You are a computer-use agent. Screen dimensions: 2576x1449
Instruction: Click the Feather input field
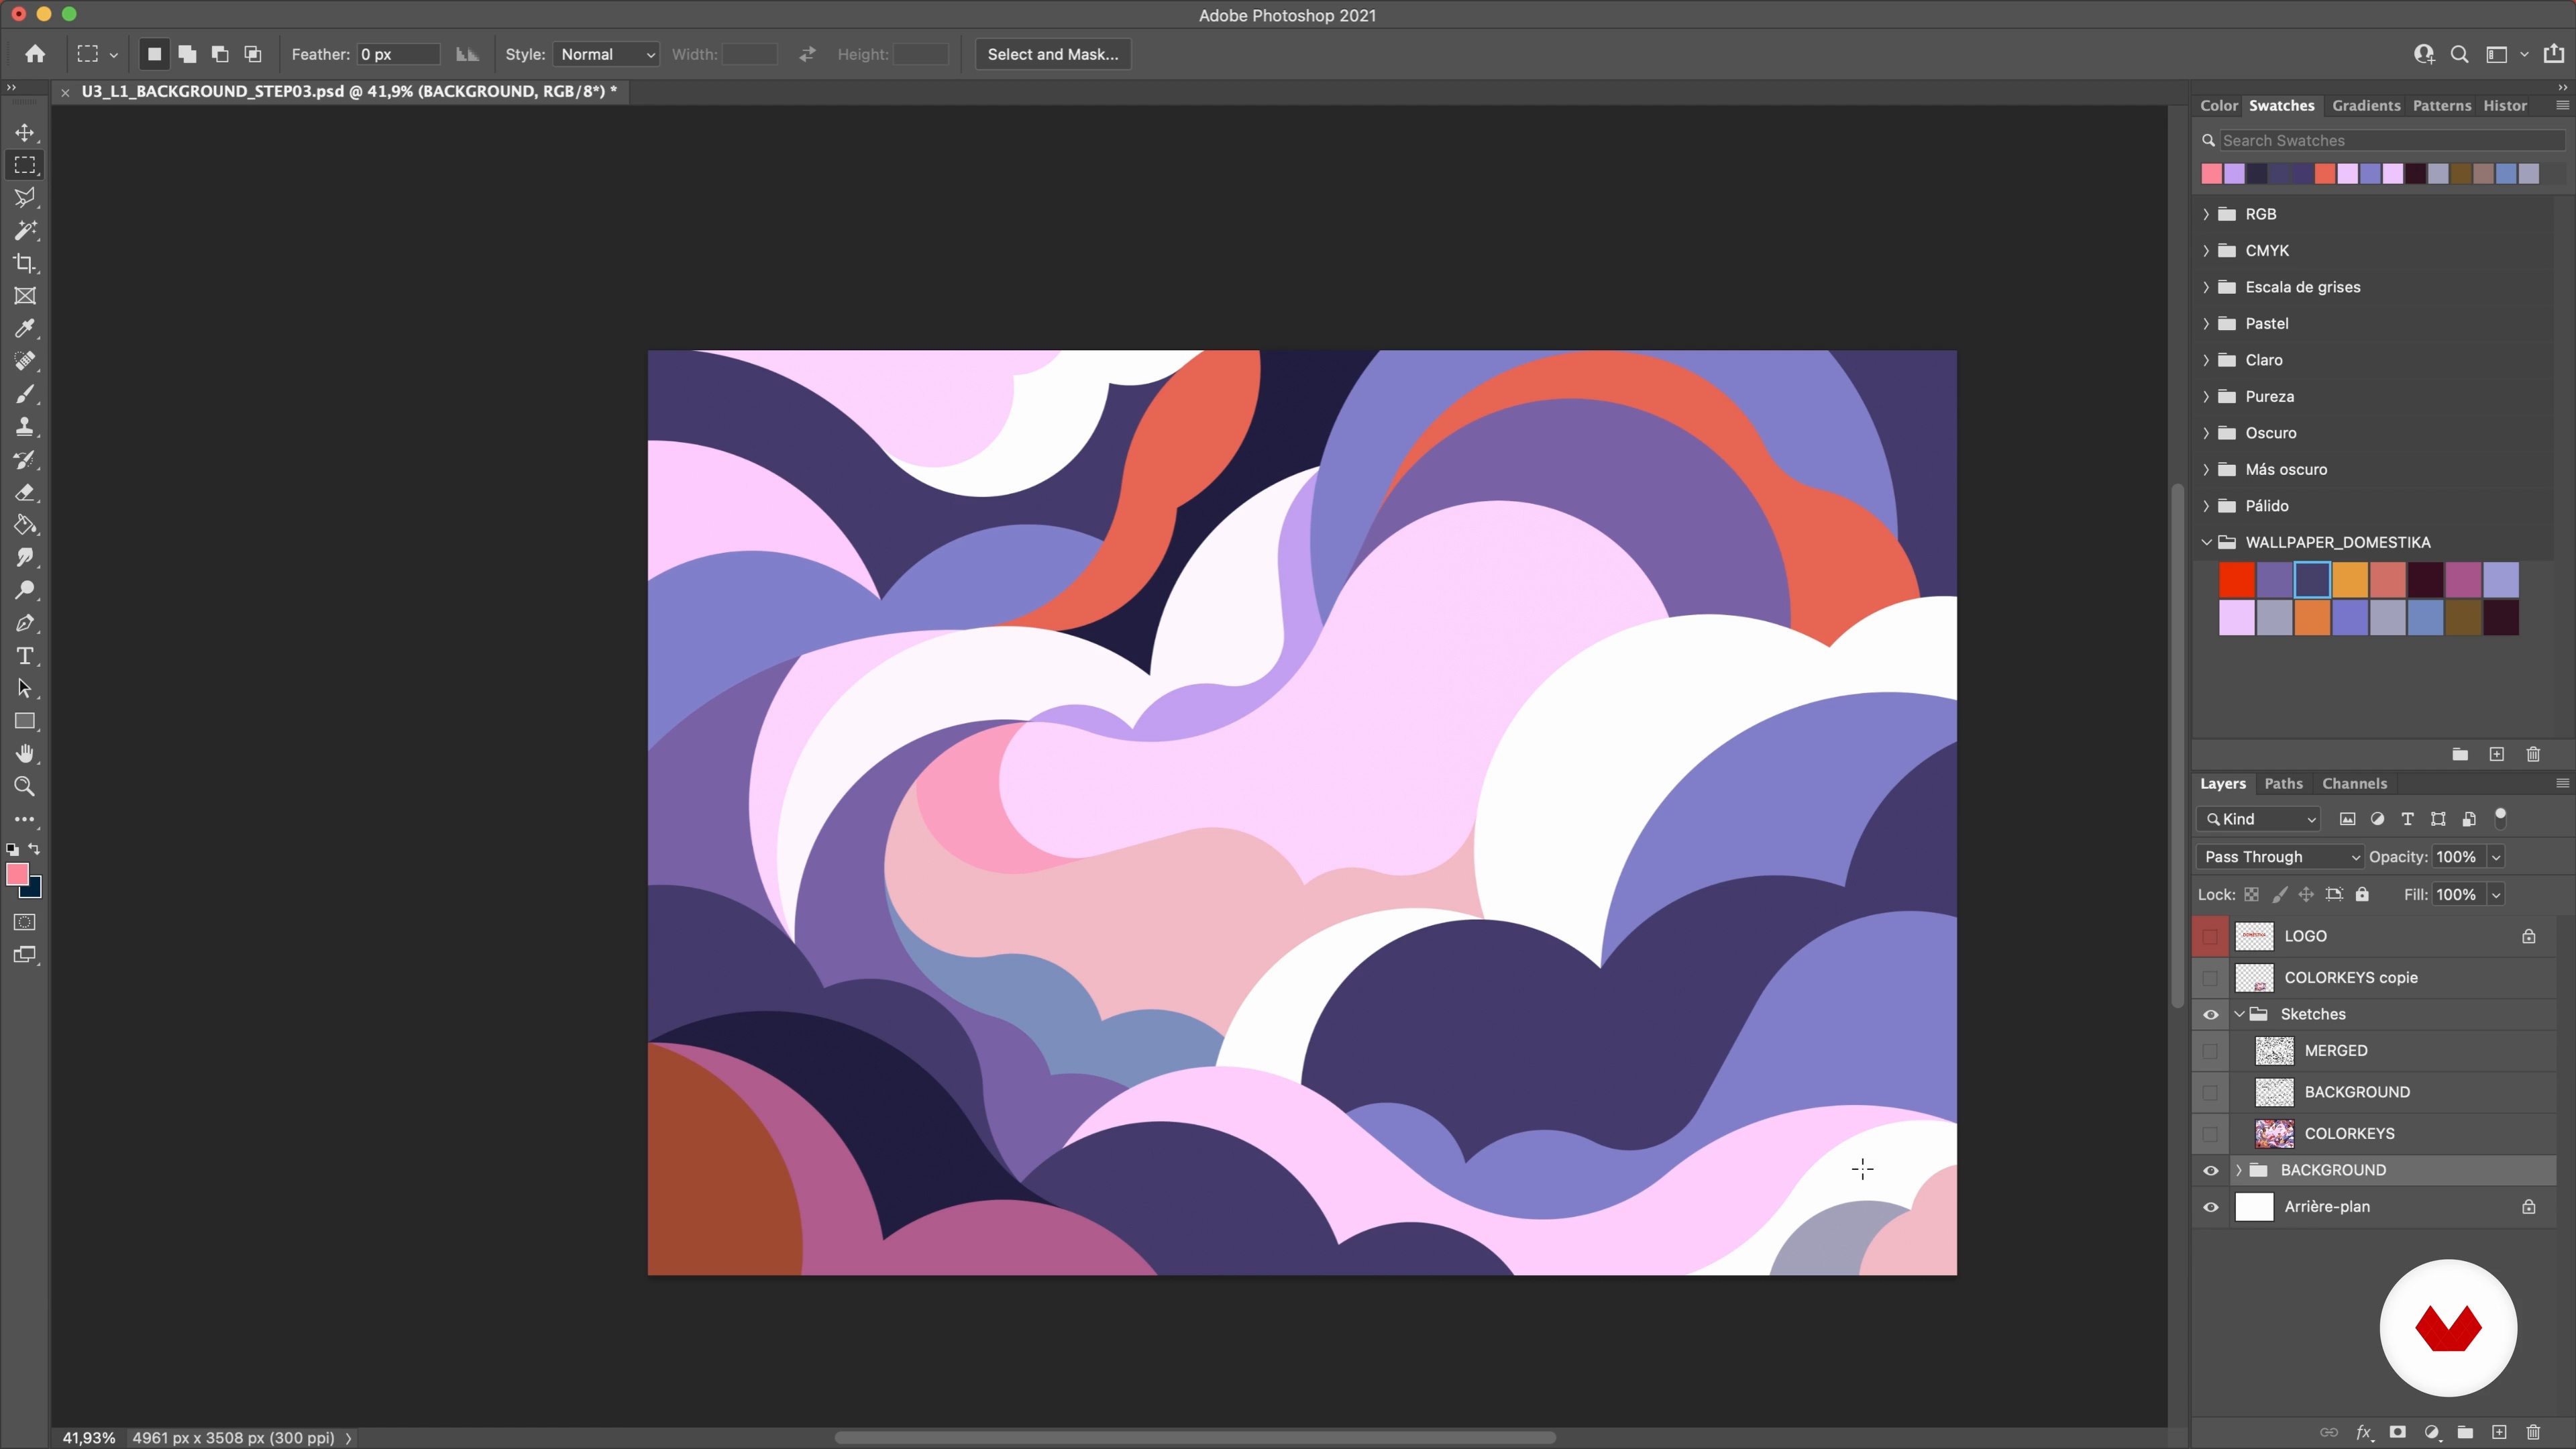pos(398,54)
